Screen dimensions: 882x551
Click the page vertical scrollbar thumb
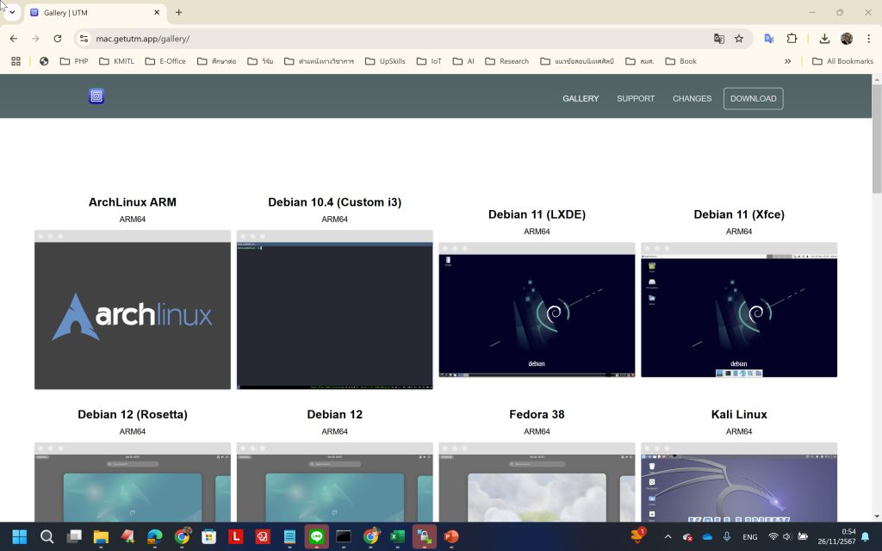[x=876, y=139]
